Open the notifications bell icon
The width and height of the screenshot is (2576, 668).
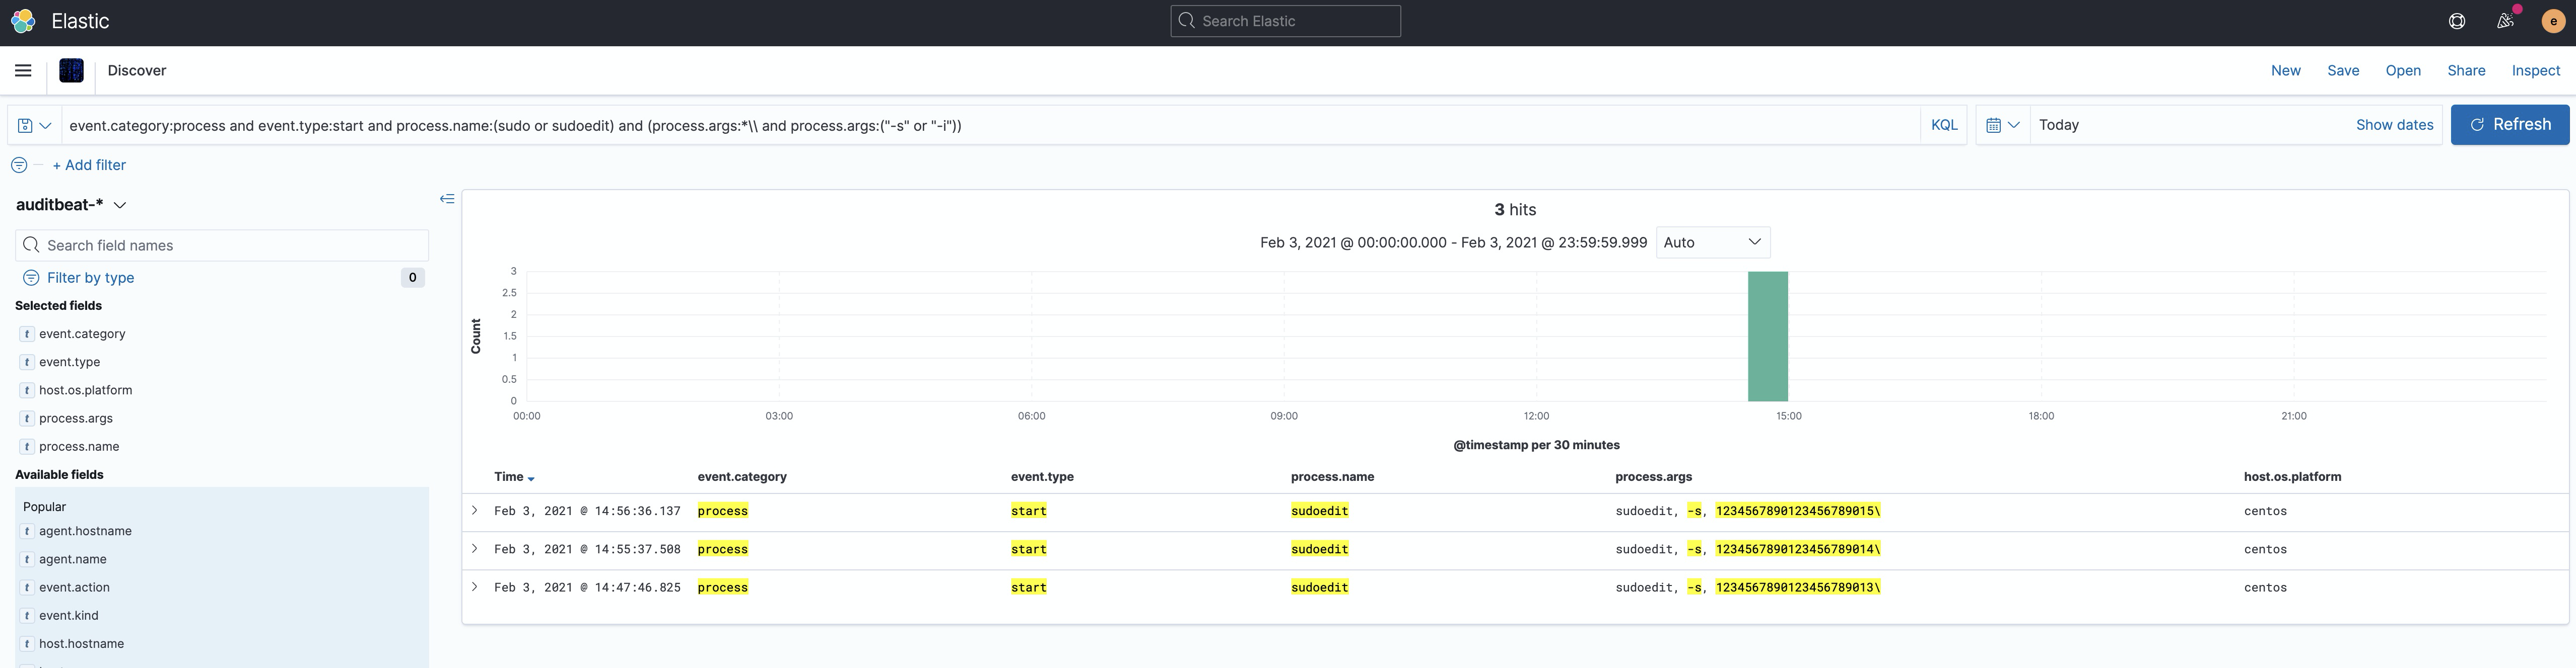(2505, 20)
